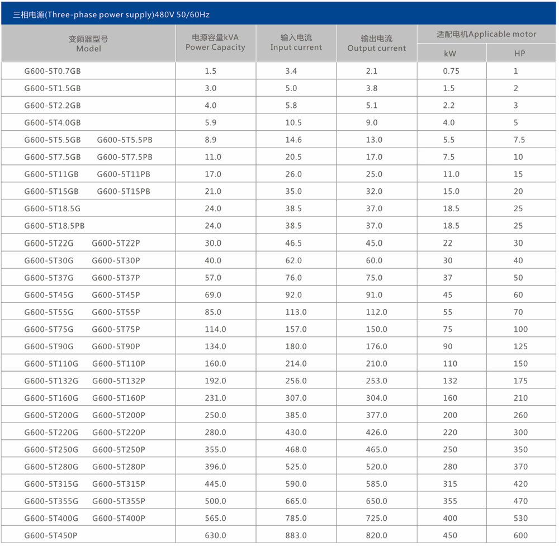
Task: Select model G600-5T0.7GB
Action: (53, 71)
